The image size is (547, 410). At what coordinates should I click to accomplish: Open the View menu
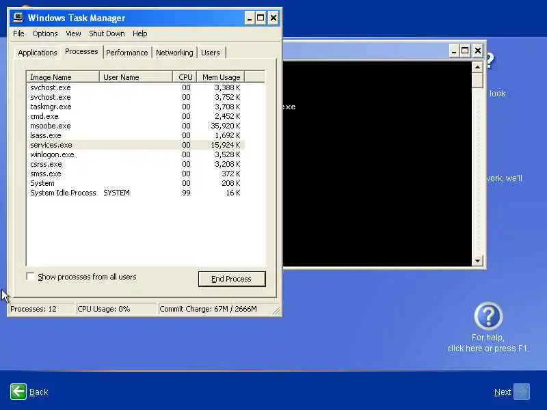(73, 33)
